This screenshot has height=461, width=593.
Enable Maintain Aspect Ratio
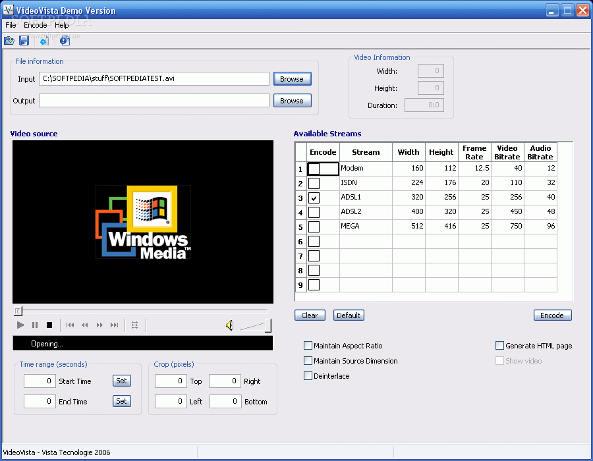pyautogui.click(x=308, y=345)
